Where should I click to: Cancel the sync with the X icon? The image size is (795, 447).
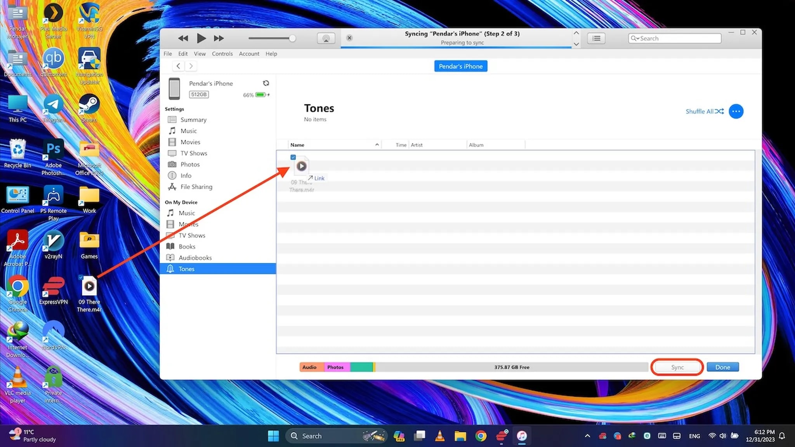coord(349,38)
